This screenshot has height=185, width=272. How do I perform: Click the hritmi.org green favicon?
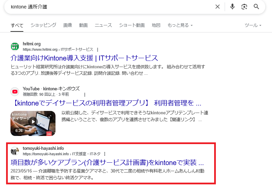click(x=15, y=47)
